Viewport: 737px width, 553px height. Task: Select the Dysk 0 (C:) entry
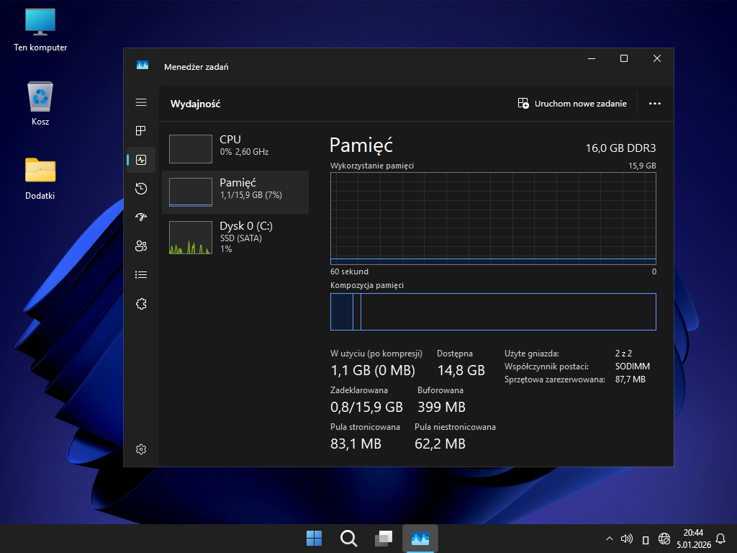(x=235, y=237)
